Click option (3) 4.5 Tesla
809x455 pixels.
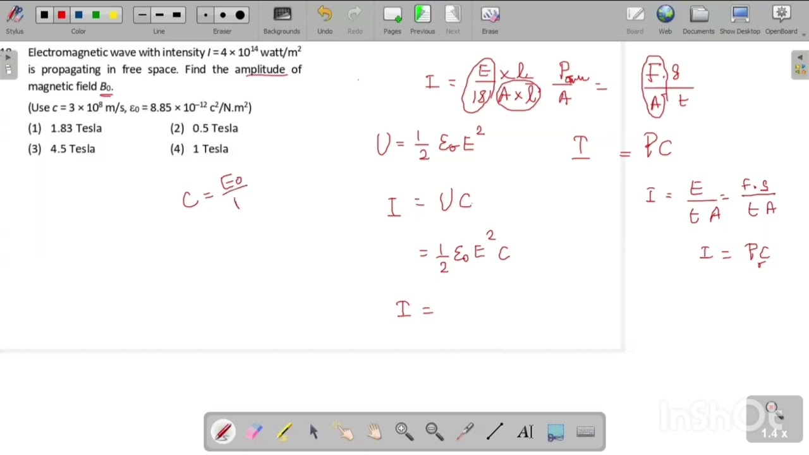click(x=61, y=149)
